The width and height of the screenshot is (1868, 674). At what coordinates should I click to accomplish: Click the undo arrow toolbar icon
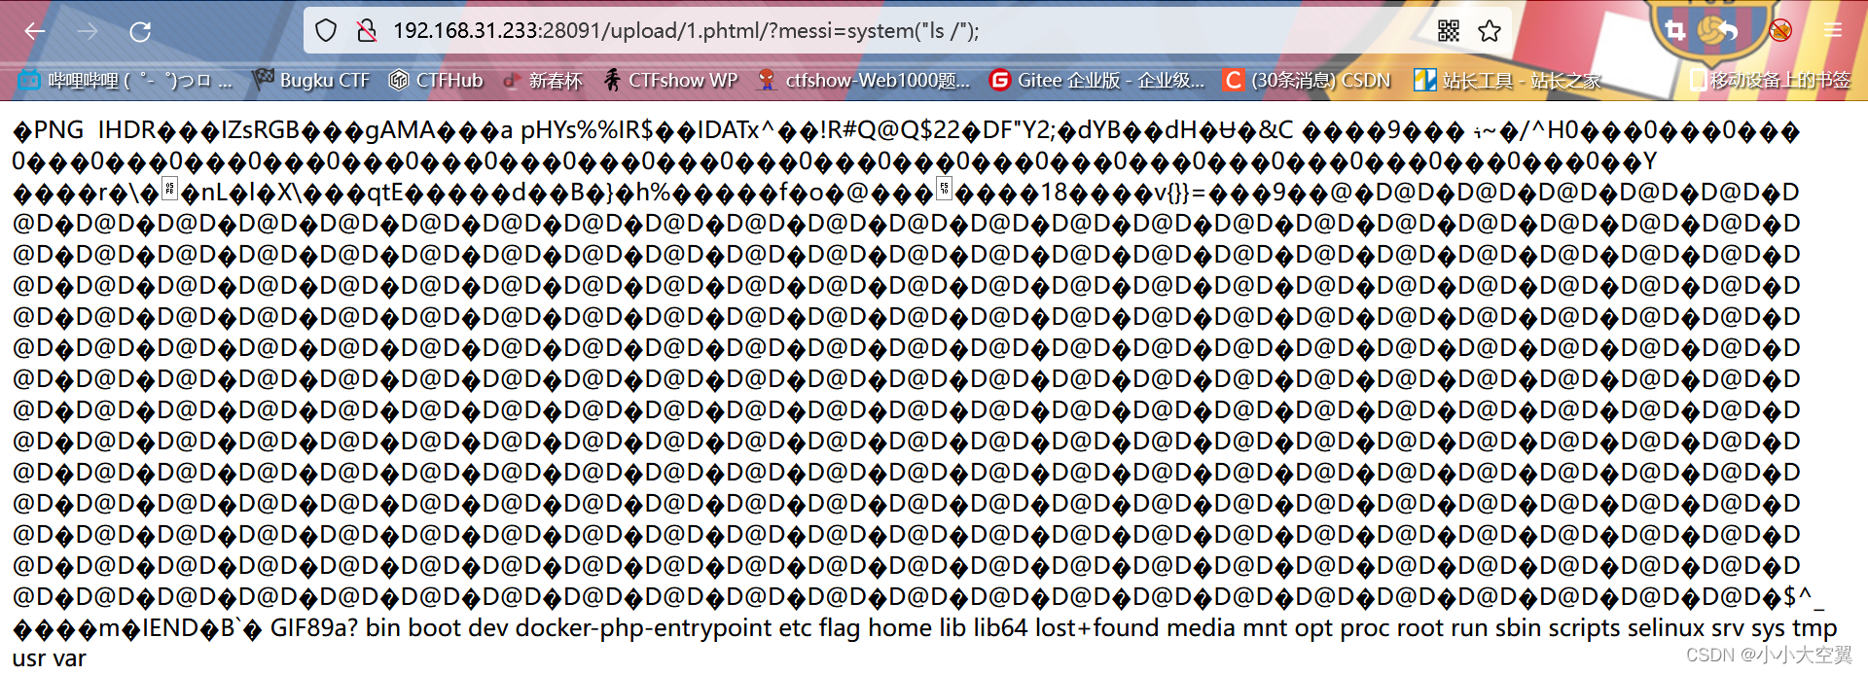tap(1728, 30)
